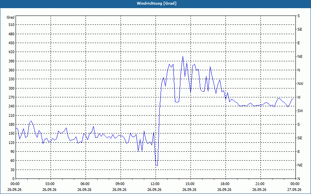Select the 270 value on the degree axis
This screenshot has width=311, height=194.
pyautogui.click(x=12, y=97)
